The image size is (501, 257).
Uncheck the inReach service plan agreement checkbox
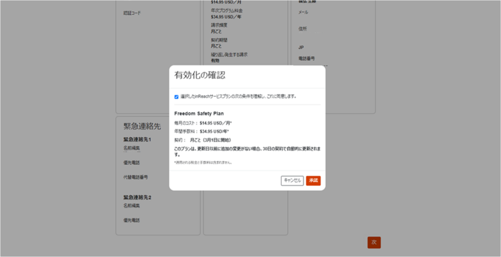coord(176,97)
